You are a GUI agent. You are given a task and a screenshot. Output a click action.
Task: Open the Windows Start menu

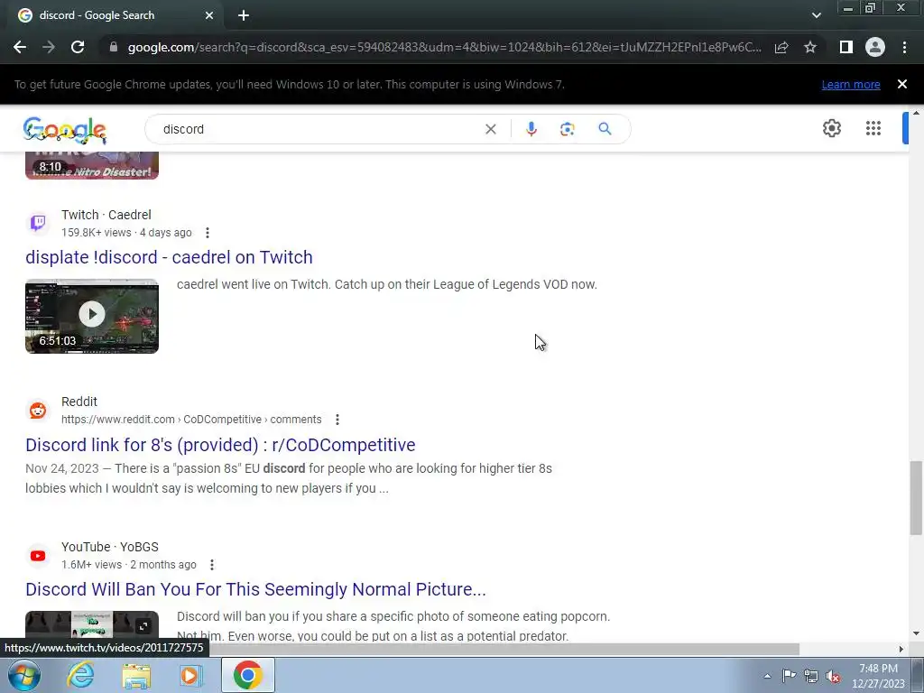23,675
